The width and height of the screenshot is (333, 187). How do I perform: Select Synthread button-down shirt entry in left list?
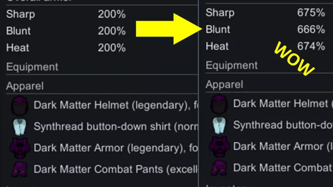(116, 127)
